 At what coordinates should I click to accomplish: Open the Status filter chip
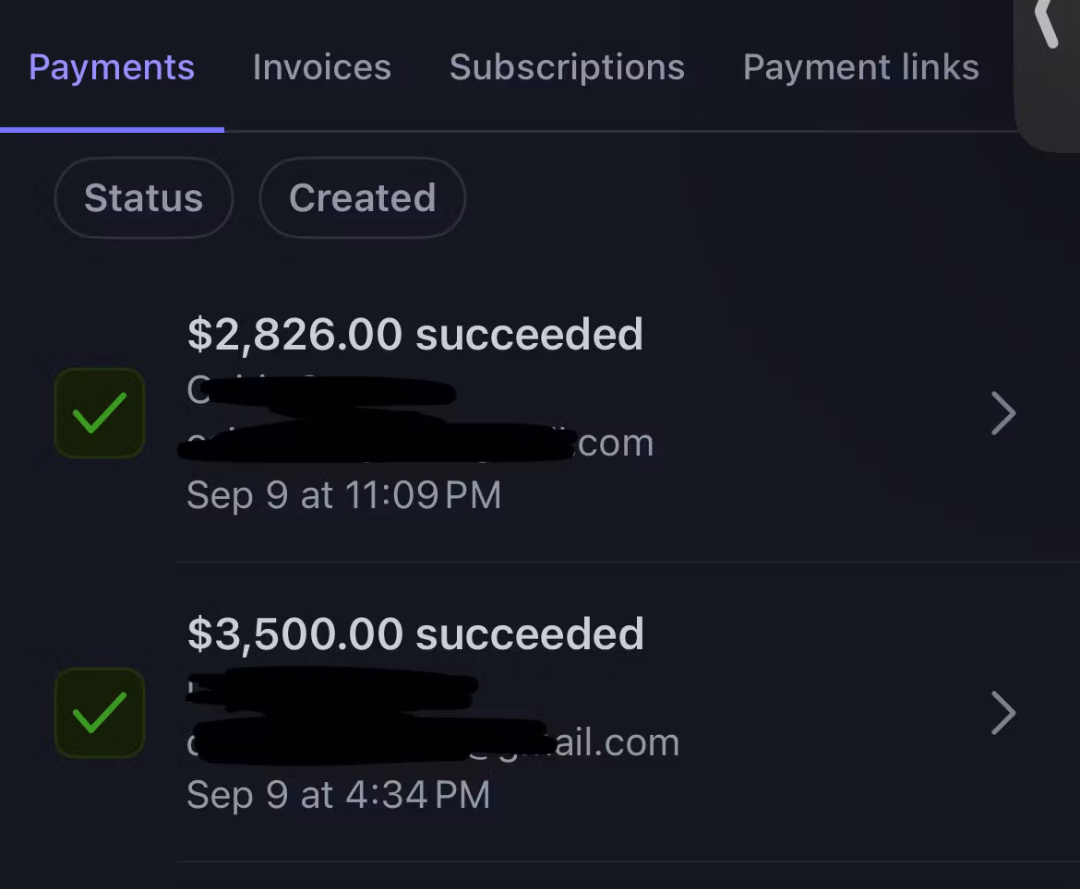click(x=144, y=198)
